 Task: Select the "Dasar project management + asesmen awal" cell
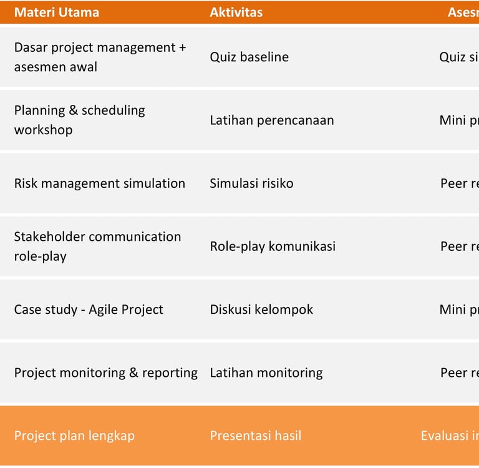(100, 57)
